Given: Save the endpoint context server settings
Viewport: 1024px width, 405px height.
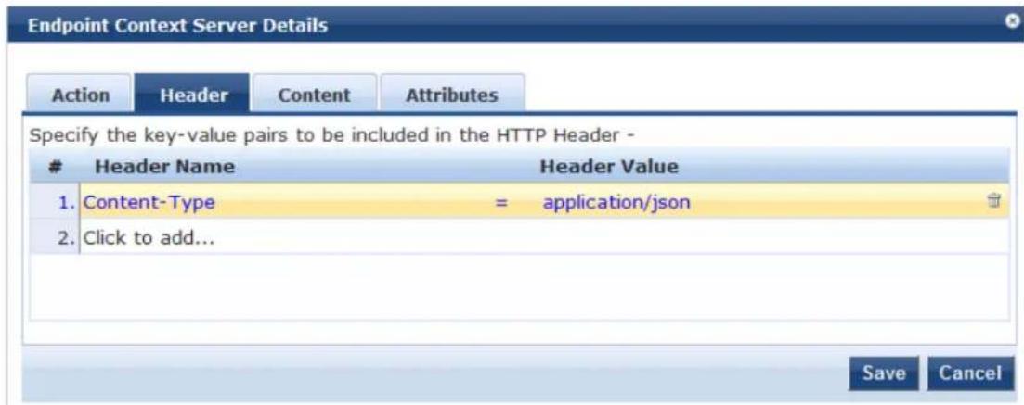Looking at the screenshot, I should point(884,373).
